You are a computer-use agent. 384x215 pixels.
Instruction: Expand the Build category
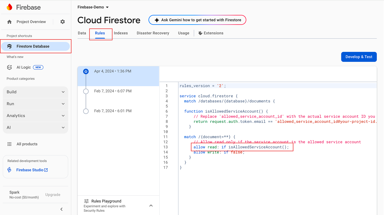(x=35, y=92)
